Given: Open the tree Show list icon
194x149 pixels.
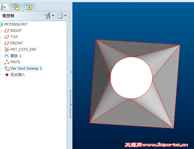Looking at the screenshot, I should [60, 16].
